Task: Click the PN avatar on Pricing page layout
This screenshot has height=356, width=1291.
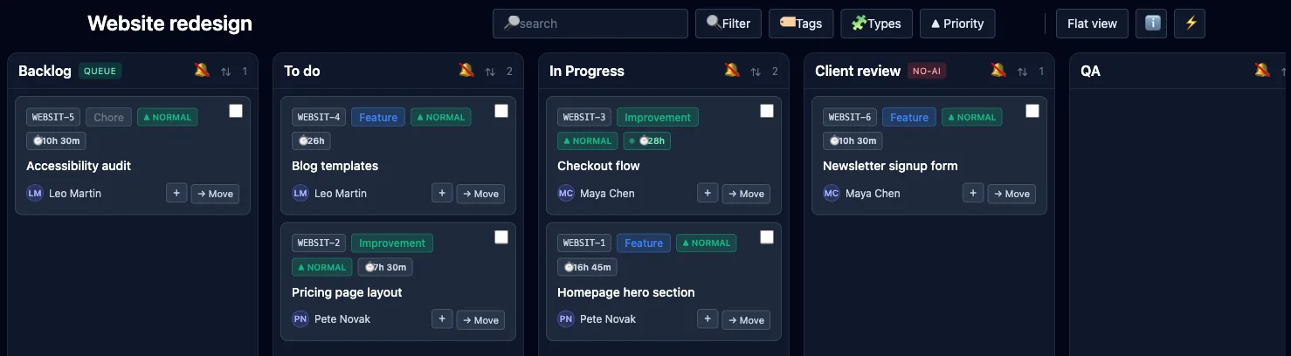Action: pyautogui.click(x=300, y=319)
